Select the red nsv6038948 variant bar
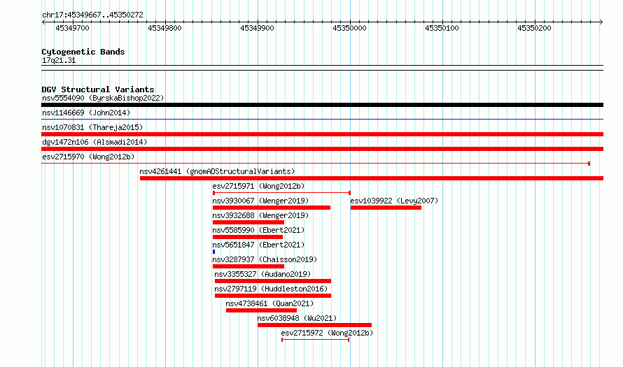Image resolution: width=623 pixels, height=367 pixels. tap(314, 325)
